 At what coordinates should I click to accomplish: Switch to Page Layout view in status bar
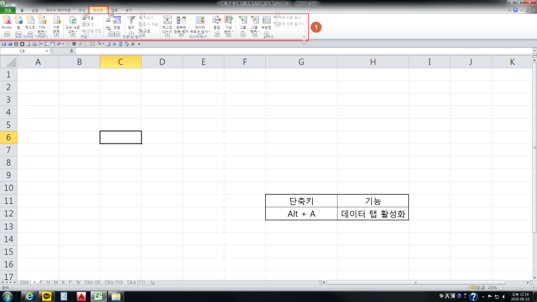pos(477,288)
